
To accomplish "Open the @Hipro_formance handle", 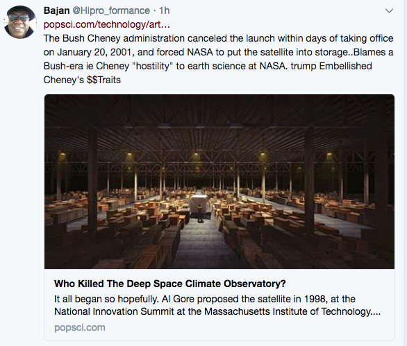I will point(111,10).
